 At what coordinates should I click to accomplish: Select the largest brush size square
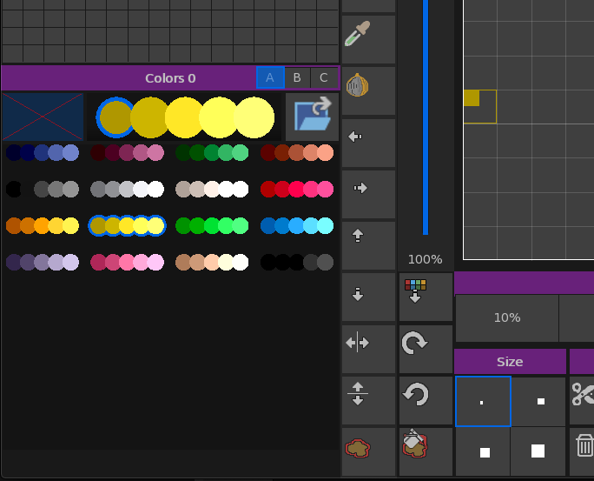pyautogui.click(x=538, y=451)
